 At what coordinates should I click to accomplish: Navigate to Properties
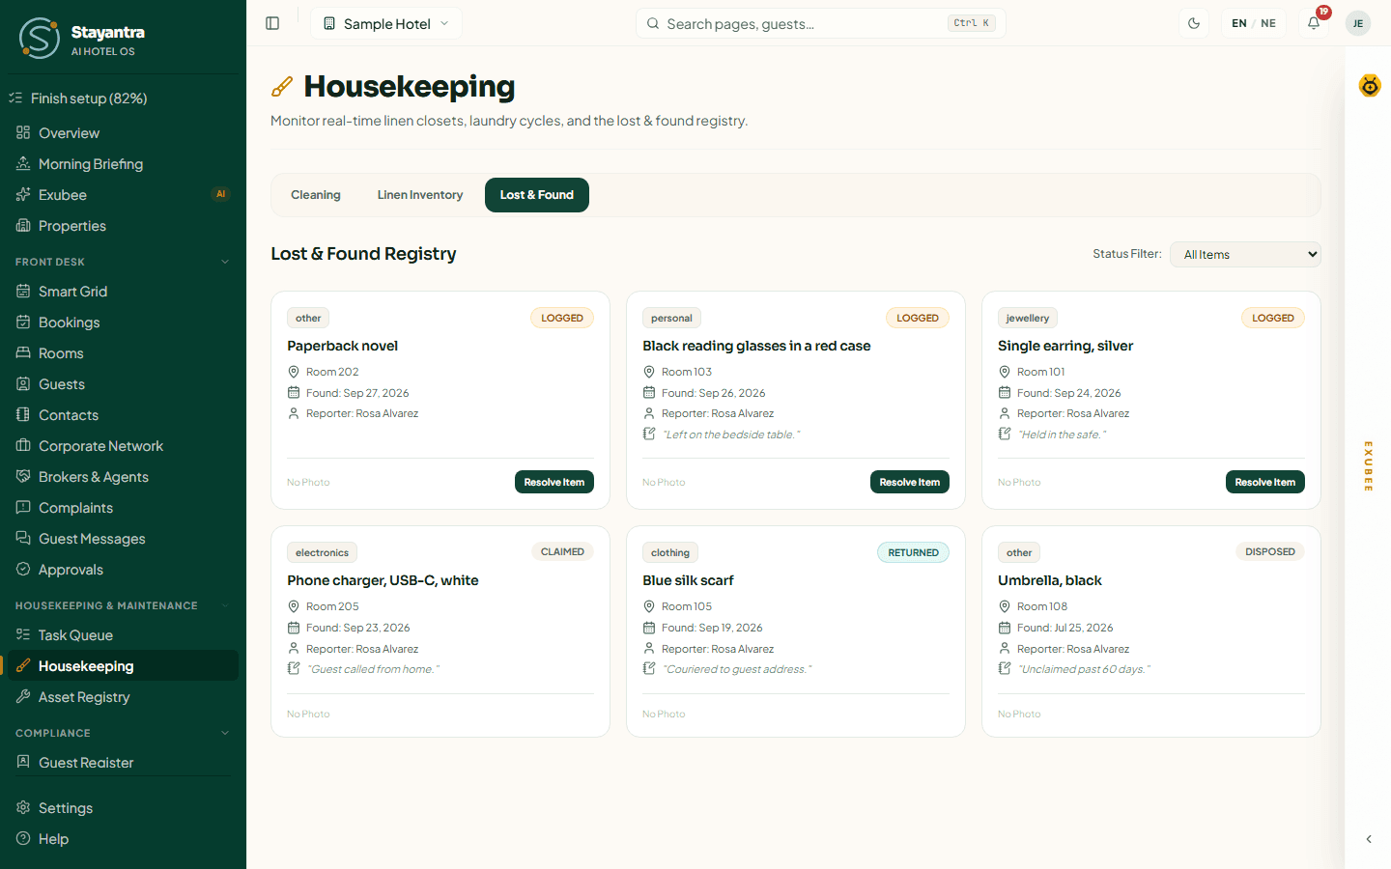pyautogui.click(x=123, y=226)
